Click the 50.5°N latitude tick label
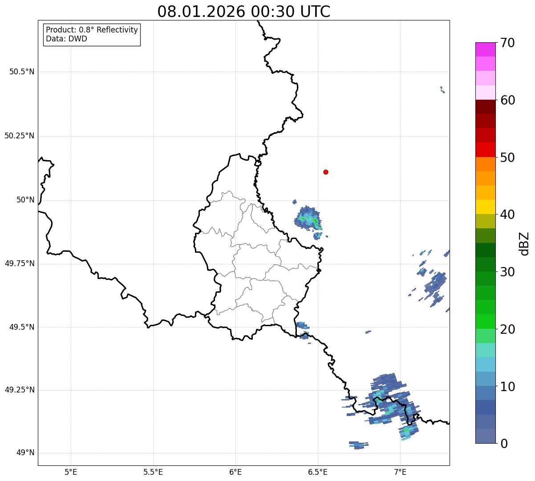 click(22, 72)
